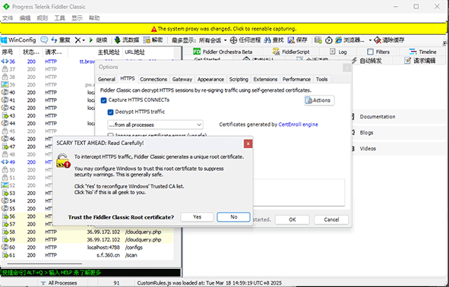Select the General tab in Options
This screenshot has width=449, height=287.
click(106, 79)
